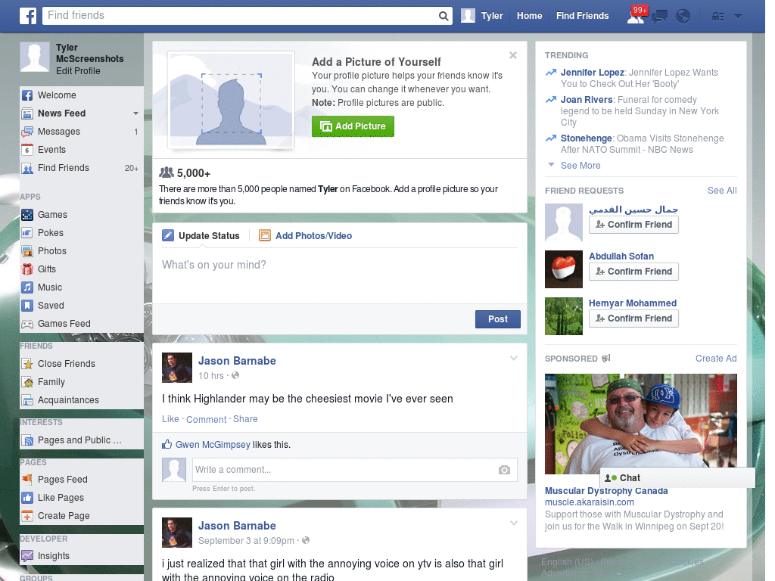Viewport: 775px width, 581px height.
Task: Click the Close Friends star icon
Action: [x=27, y=364]
